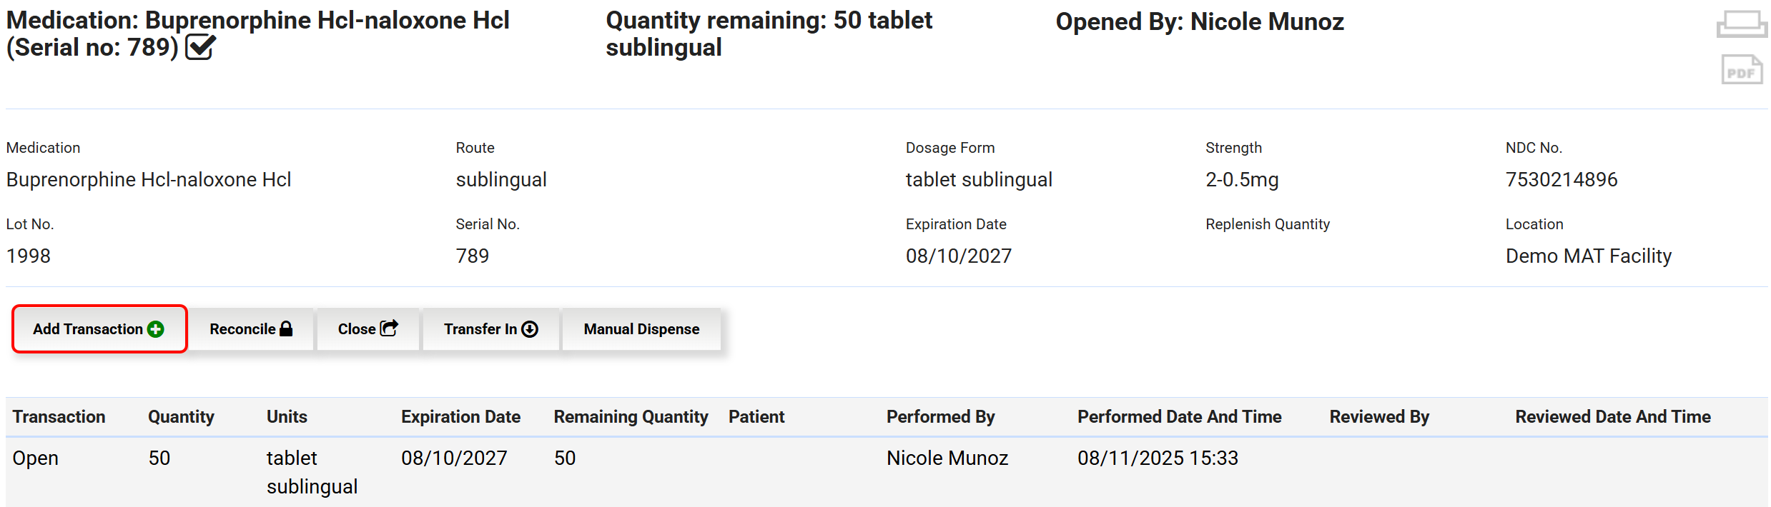Click the down-arrow icon on Transfer In
Image resolution: width=1771 pixels, height=507 pixels.
(530, 329)
